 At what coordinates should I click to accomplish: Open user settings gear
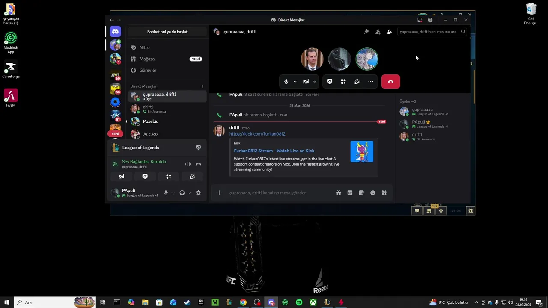[x=198, y=193]
